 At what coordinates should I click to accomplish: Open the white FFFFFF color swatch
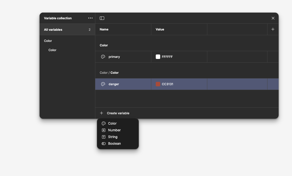coord(158,57)
